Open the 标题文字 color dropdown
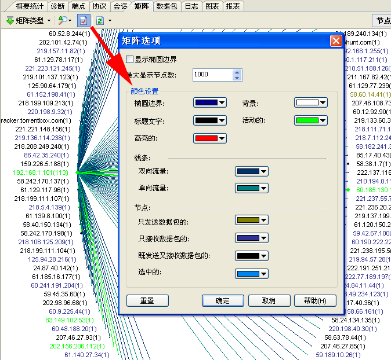Viewport: 391px width, 360px height. click(x=210, y=120)
